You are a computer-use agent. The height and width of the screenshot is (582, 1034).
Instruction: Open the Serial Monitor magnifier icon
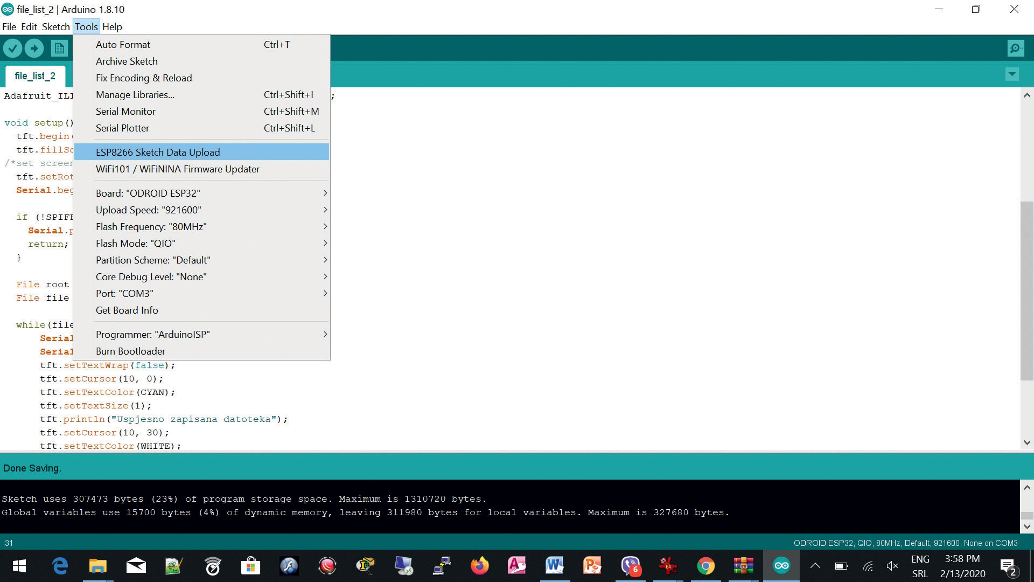click(x=1015, y=48)
